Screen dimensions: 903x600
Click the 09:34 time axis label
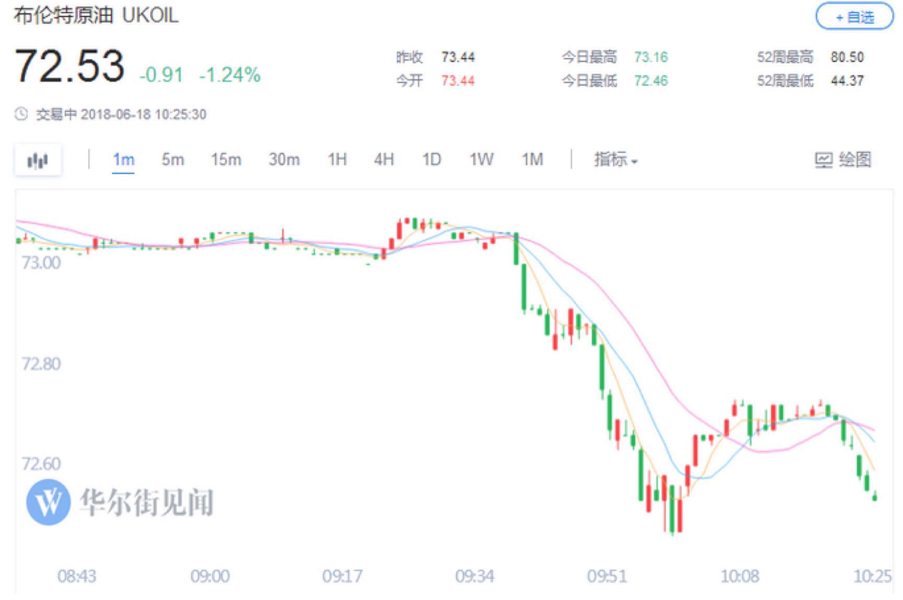point(474,576)
